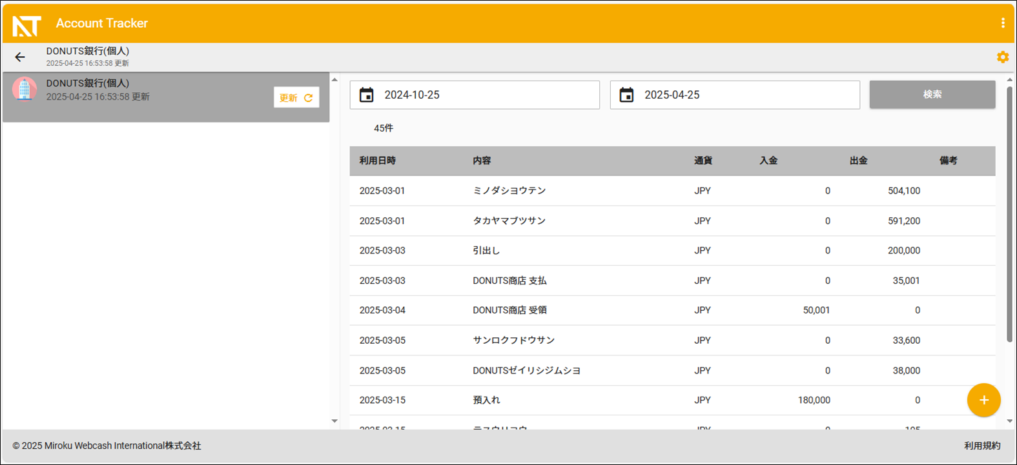Open calendar icon for start date 2024-10-25
This screenshot has height=465, width=1017.
(x=367, y=95)
